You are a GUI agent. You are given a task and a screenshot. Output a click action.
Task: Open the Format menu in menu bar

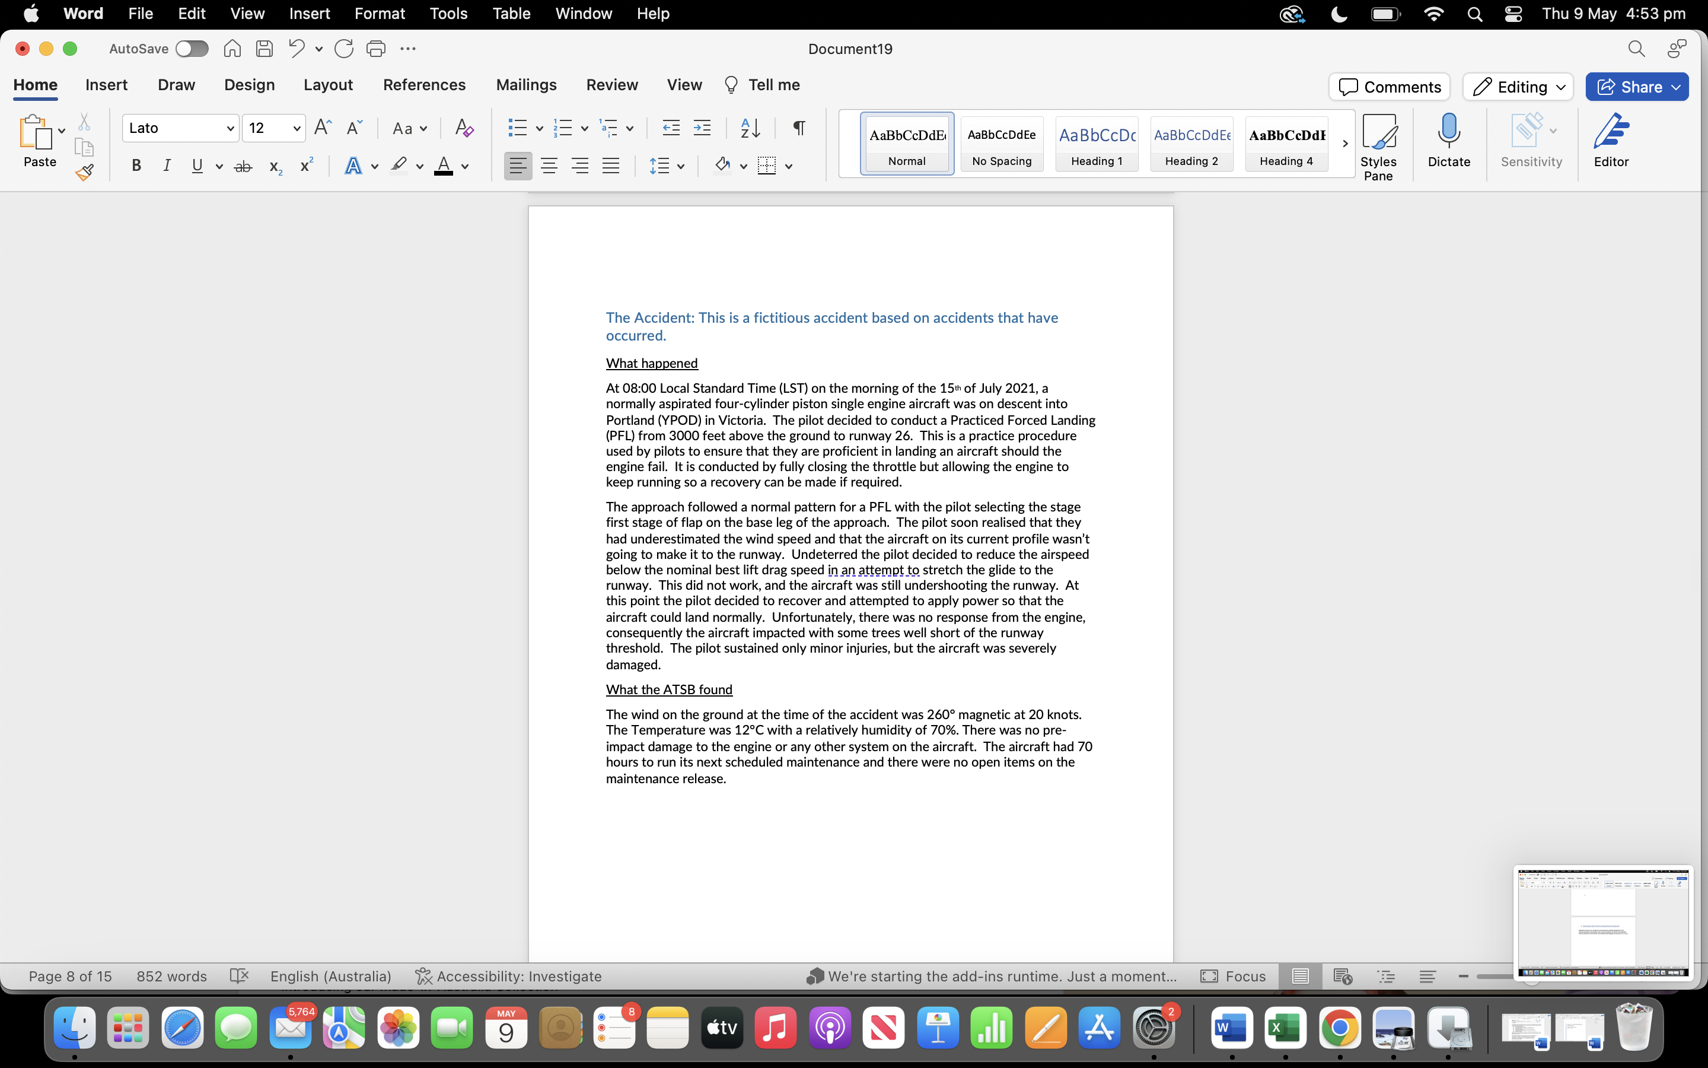click(379, 14)
